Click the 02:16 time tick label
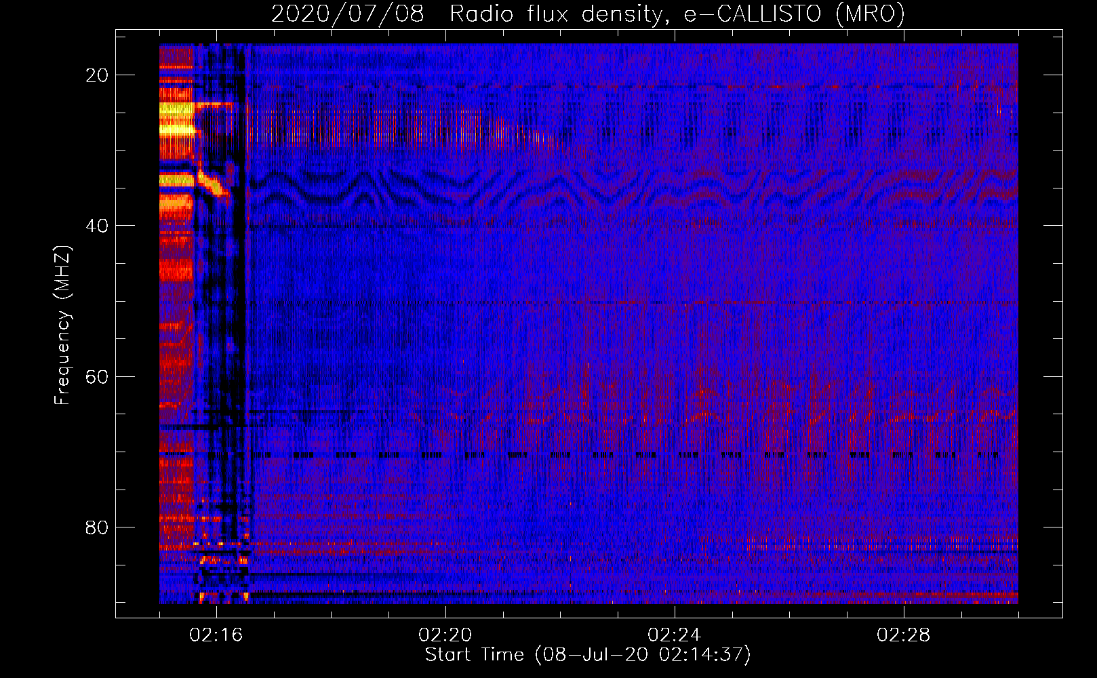Image resolution: width=1097 pixels, height=678 pixels. pos(216,635)
